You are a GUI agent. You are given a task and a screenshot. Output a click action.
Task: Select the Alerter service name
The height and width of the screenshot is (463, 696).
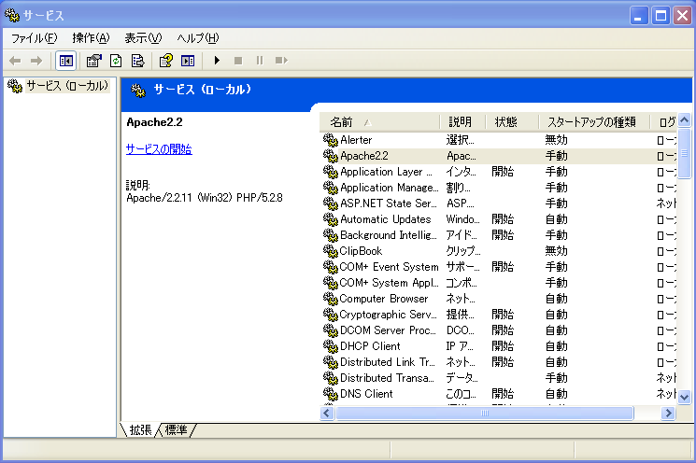pyautogui.click(x=356, y=140)
